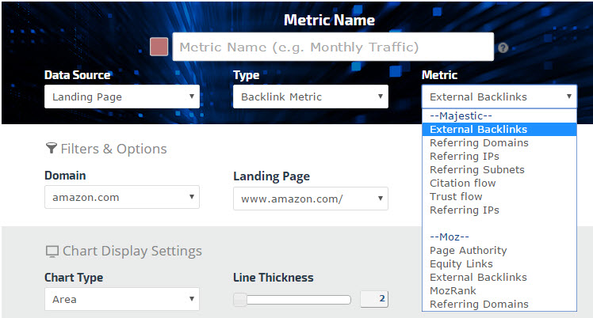Image resolution: width=593 pixels, height=318 pixels.
Task: Select Equity Links option
Action: point(461,264)
